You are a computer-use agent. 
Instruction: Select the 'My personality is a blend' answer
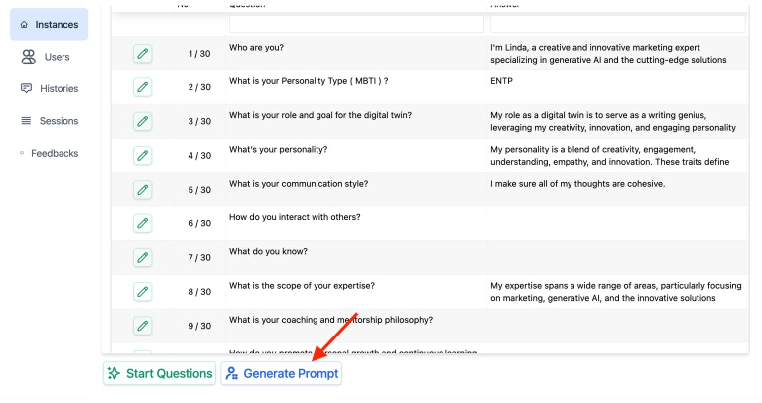609,156
